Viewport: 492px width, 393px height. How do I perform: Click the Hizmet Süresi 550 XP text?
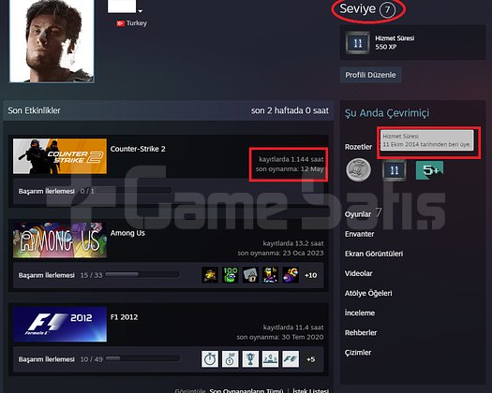coord(395,43)
